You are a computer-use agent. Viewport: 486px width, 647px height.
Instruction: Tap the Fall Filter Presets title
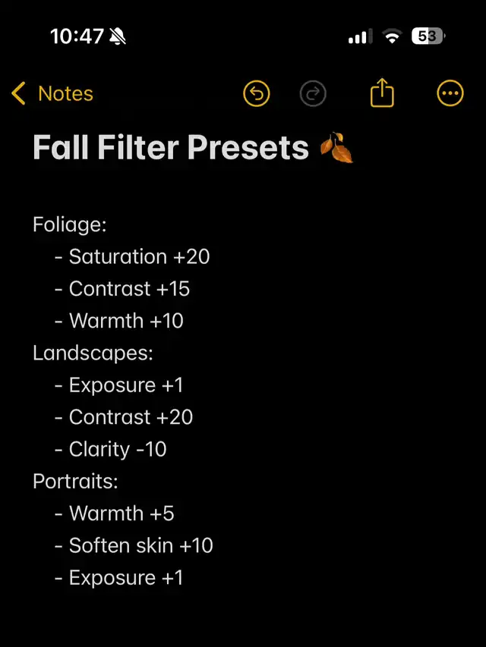click(171, 148)
